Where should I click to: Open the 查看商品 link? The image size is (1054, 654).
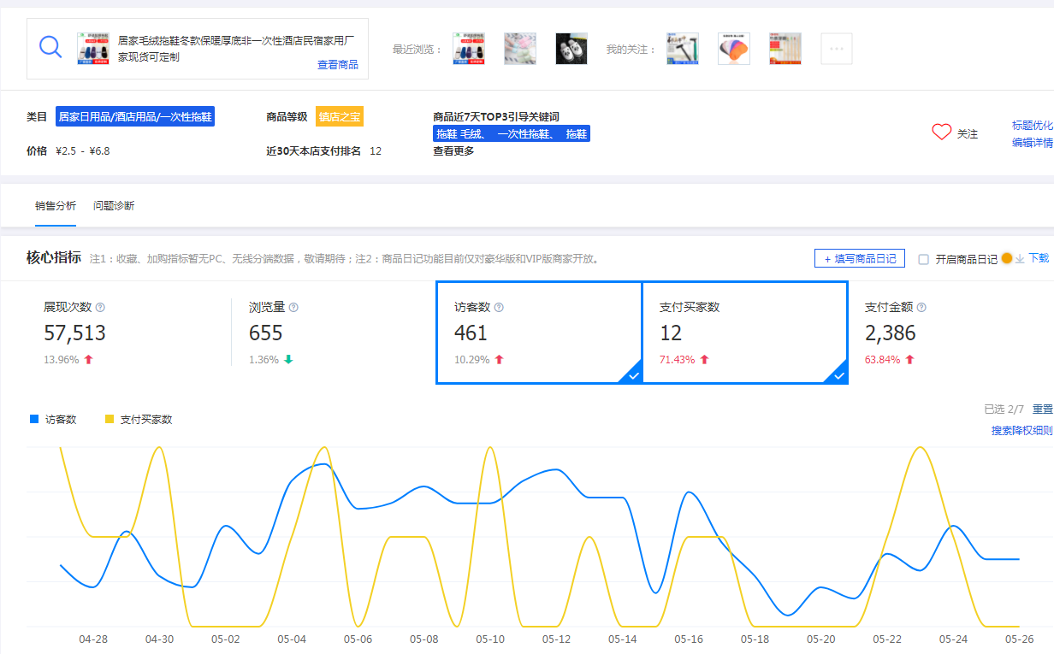(x=337, y=65)
